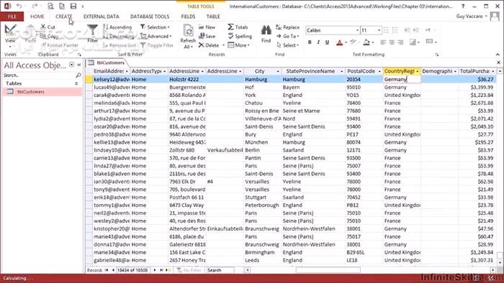Click the cell containing Holzstr 4222
This screenshot has width=504, height=283.
click(x=186, y=79)
